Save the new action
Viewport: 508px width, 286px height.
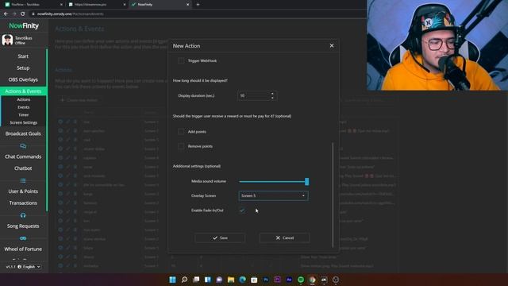click(x=220, y=238)
